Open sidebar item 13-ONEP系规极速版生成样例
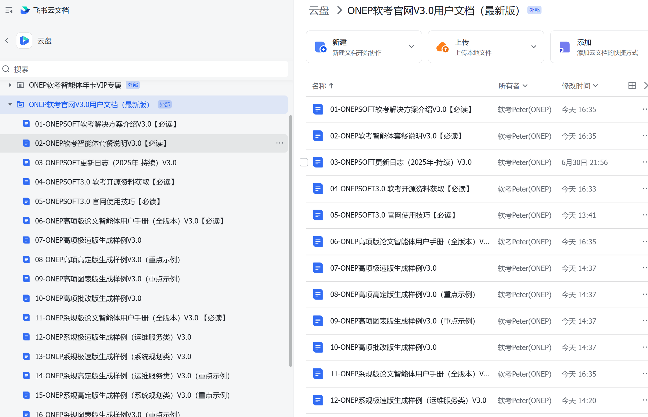 tap(144, 357)
